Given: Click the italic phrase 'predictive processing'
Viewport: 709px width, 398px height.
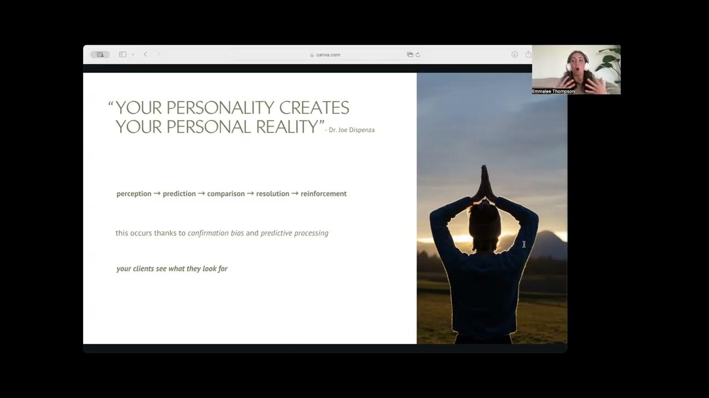Looking at the screenshot, I should 294,233.
